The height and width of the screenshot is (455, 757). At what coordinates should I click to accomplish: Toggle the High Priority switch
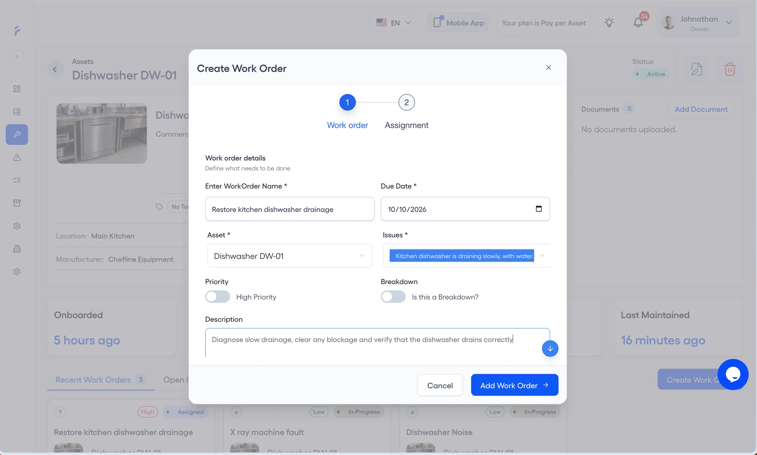tap(217, 297)
